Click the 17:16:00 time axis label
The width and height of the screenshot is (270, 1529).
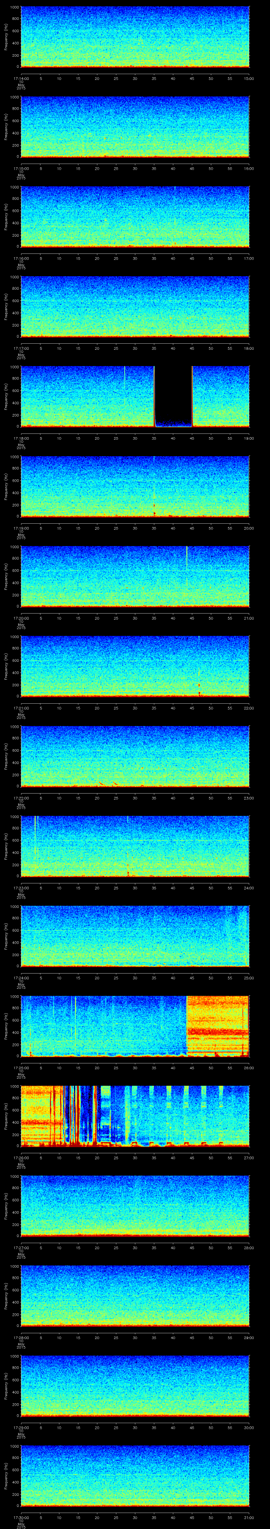21,258
